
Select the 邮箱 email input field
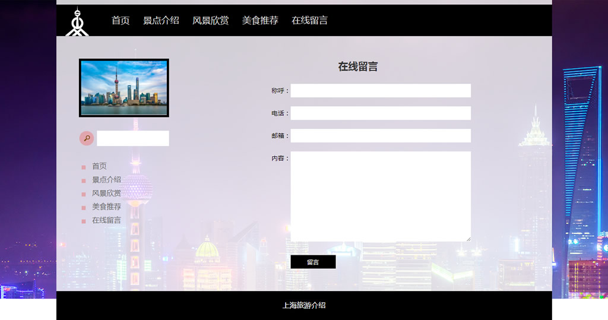[381, 136]
